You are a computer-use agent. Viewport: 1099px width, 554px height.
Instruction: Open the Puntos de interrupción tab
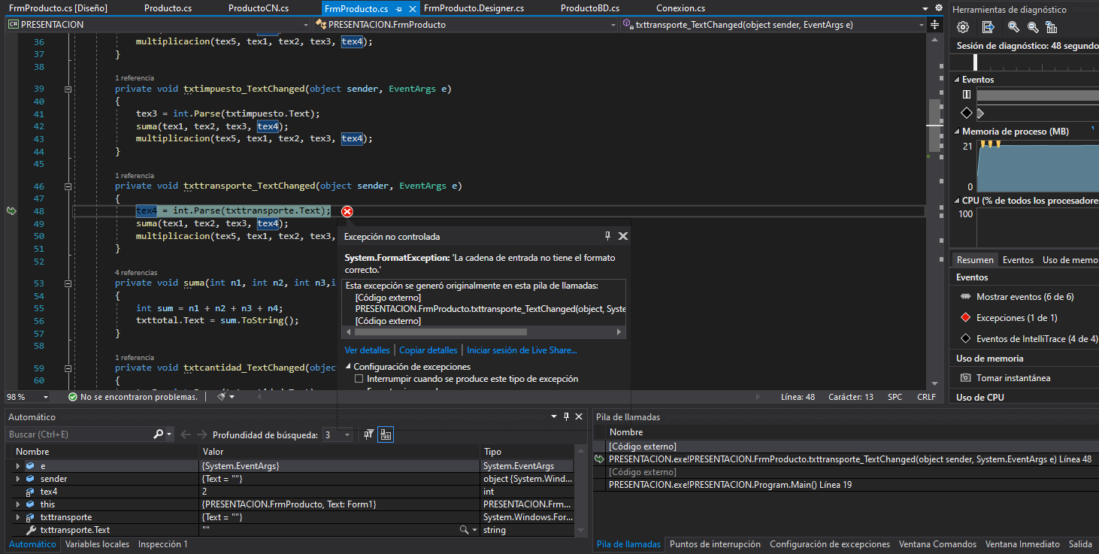[715, 544]
